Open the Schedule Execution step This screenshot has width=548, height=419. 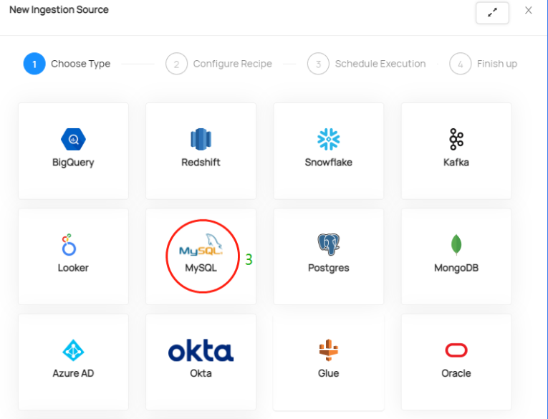coord(380,64)
